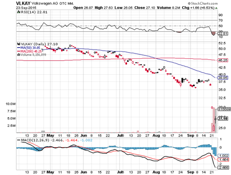The height and width of the screenshot is (175, 231).
Task: Click the -1.002 histogram value tag
Action: tap(223, 156)
